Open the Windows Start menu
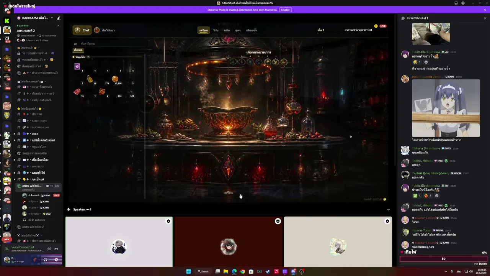The image size is (490, 276). coord(188,271)
